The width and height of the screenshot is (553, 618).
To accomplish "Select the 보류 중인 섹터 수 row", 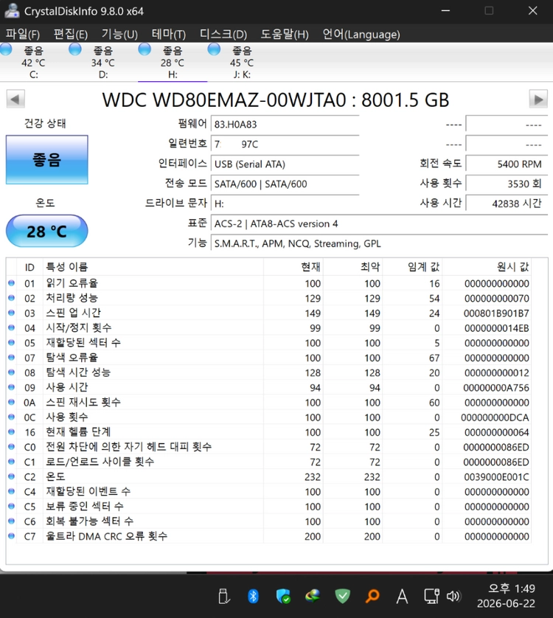I will 269,507.
